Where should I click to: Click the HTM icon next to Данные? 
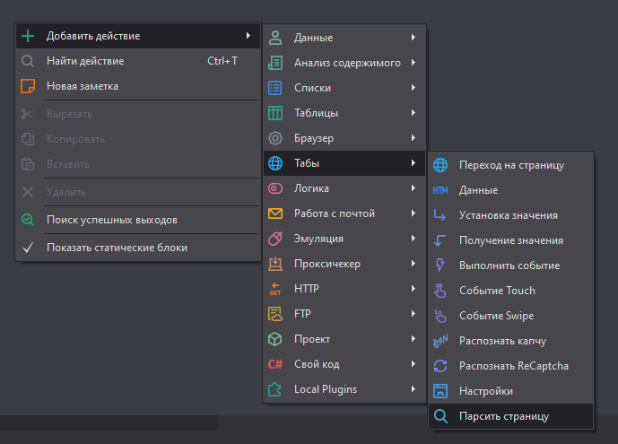[x=440, y=190]
